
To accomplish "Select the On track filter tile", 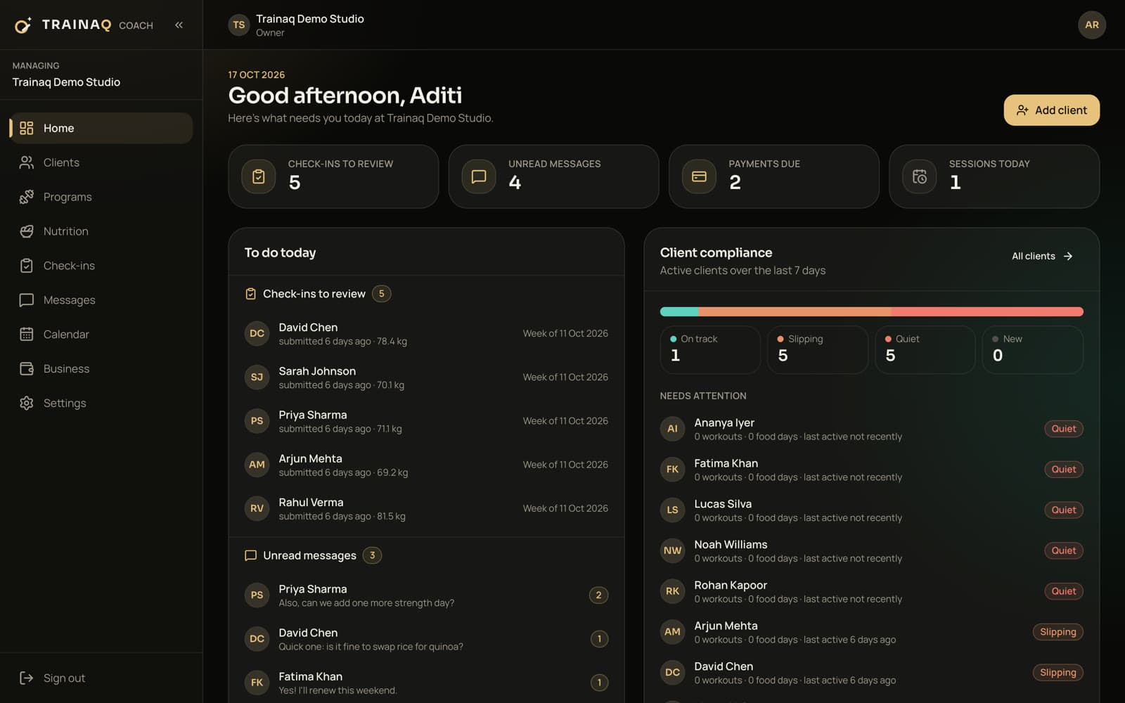I will click(x=710, y=349).
